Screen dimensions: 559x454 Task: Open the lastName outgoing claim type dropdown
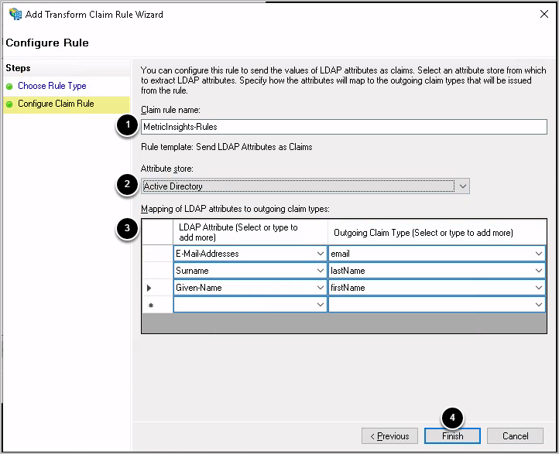538,271
